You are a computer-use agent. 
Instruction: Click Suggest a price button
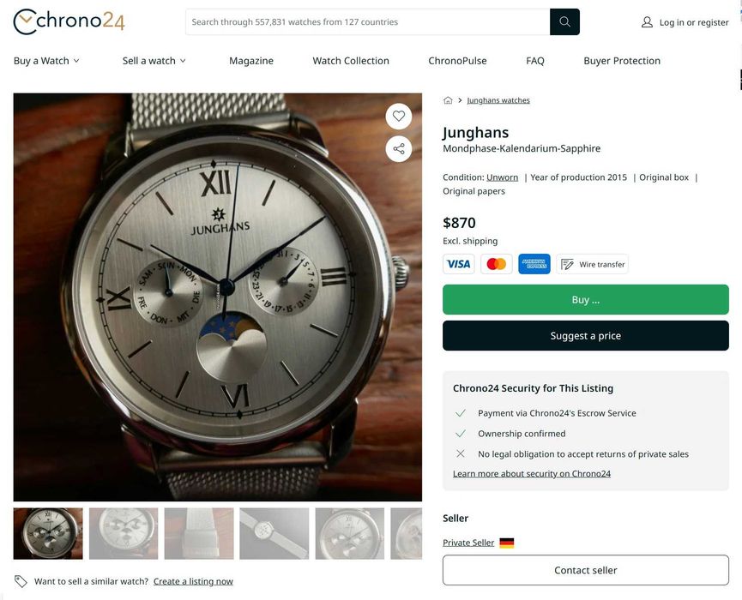586,336
